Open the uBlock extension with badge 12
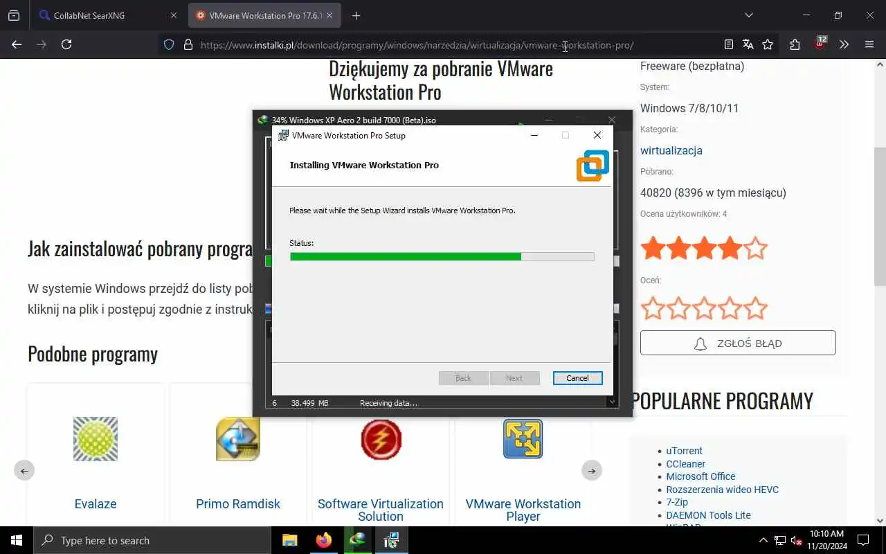Screen dimensions: 886x554 [x=820, y=44]
